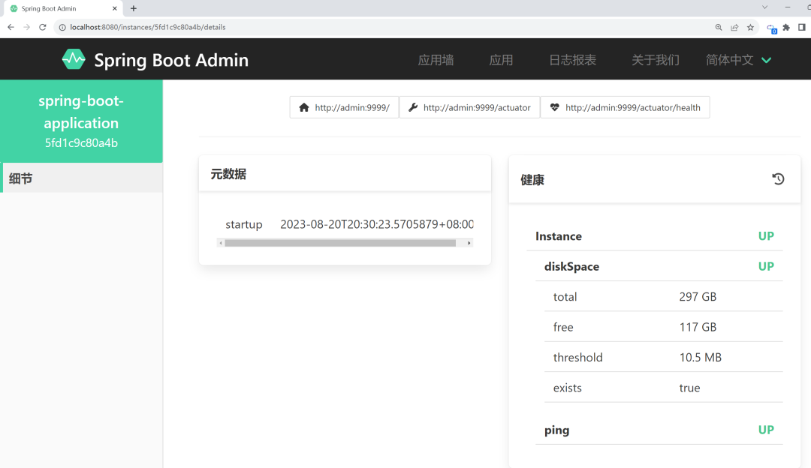Click the zoom magnifier icon in address bar
The height and width of the screenshot is (468, 811).
pos(719,28)
